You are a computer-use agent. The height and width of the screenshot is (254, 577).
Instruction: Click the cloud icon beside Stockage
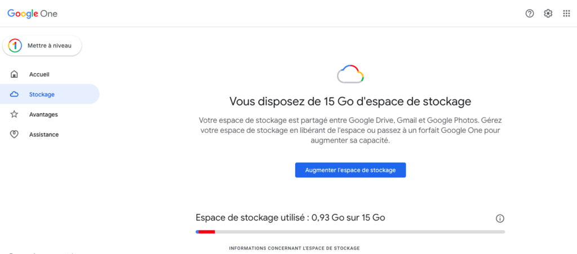click(14, 95)
